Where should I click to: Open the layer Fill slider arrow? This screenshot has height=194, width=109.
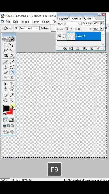point(102,29)
